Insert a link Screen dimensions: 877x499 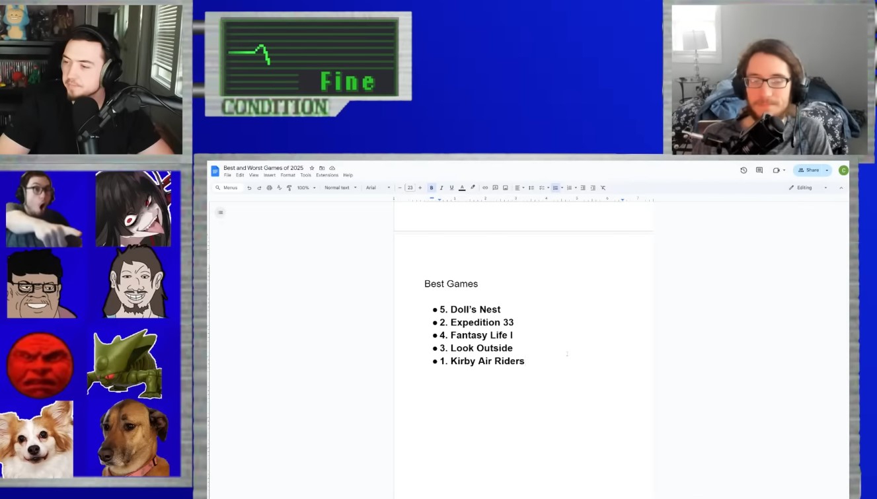(485, 188)
